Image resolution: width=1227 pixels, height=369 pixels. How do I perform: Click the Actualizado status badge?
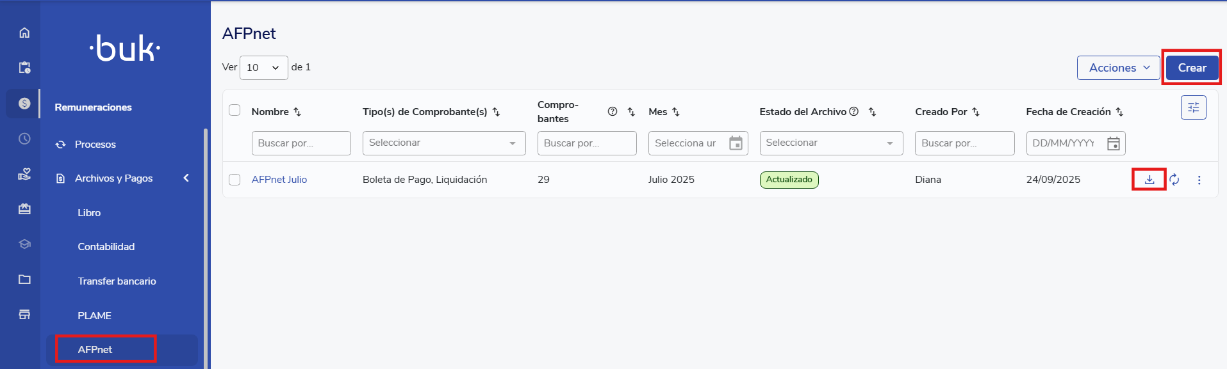pyautogui.click(x=789, y=180)
